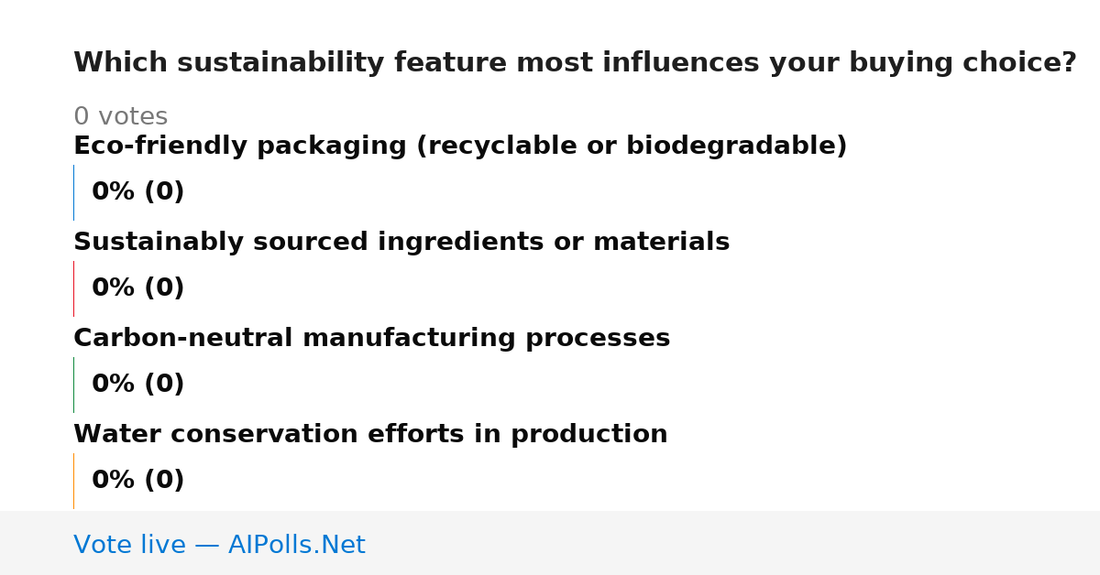Viewport: 1100px width, 575px height.
Task: Click 0% (0) under Water conservation efforts
Action: tap(138, 481)
